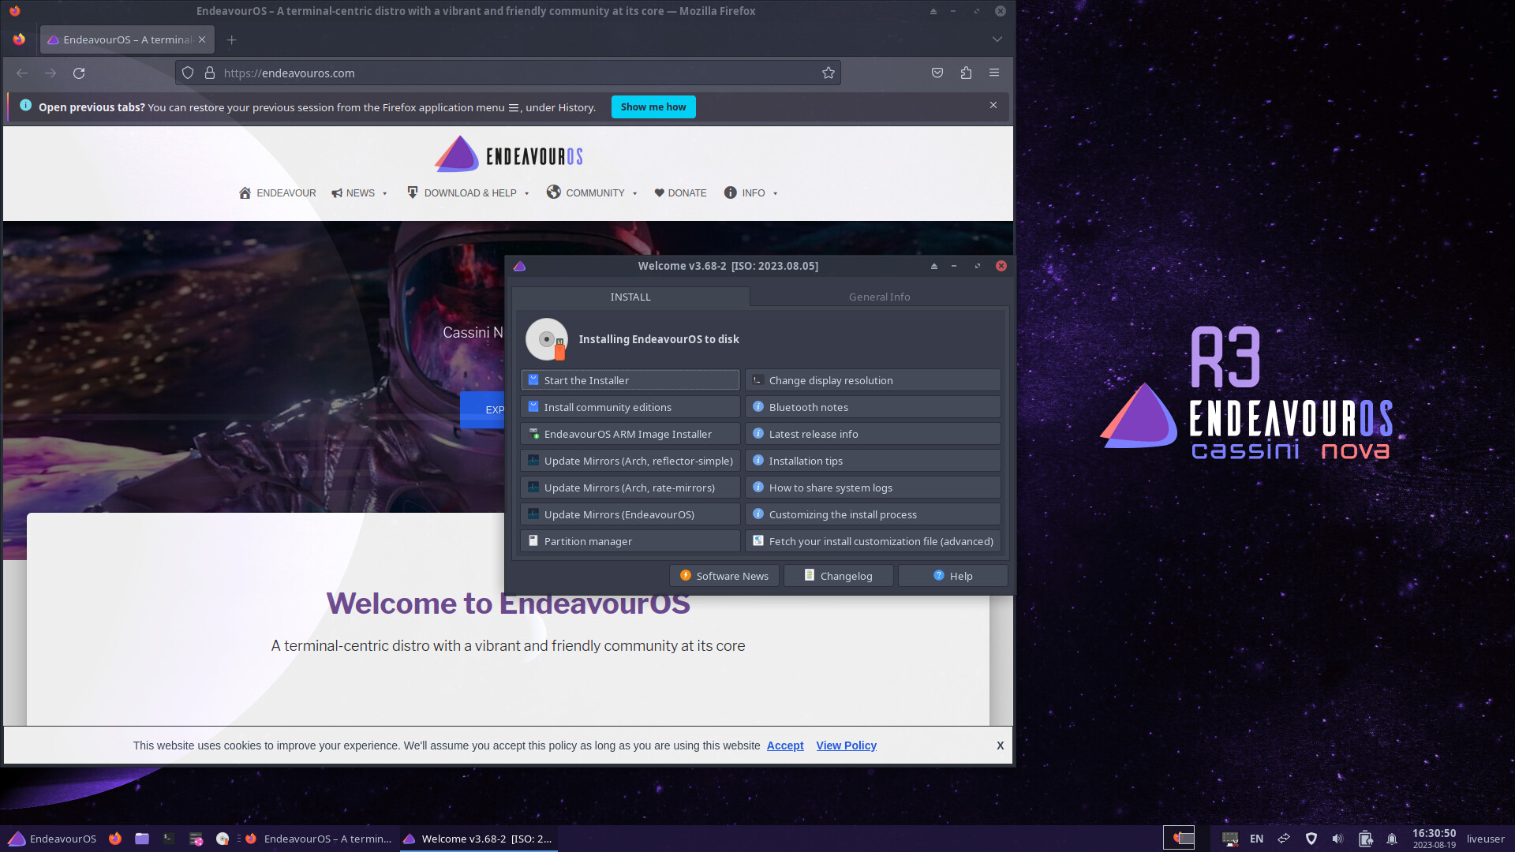Dismiss the restore previous tabs notification

pyautogui.click(x=993, y=106)
